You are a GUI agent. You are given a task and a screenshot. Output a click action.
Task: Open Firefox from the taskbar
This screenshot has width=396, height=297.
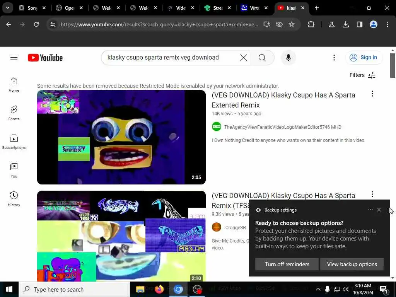pos(159,289)
